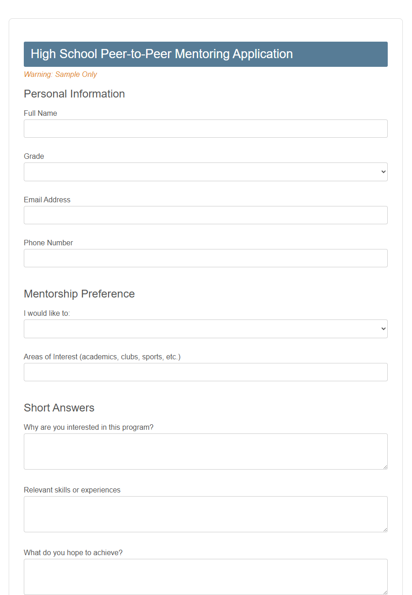
Task: Click the Full Name field label
Action: 40,113
